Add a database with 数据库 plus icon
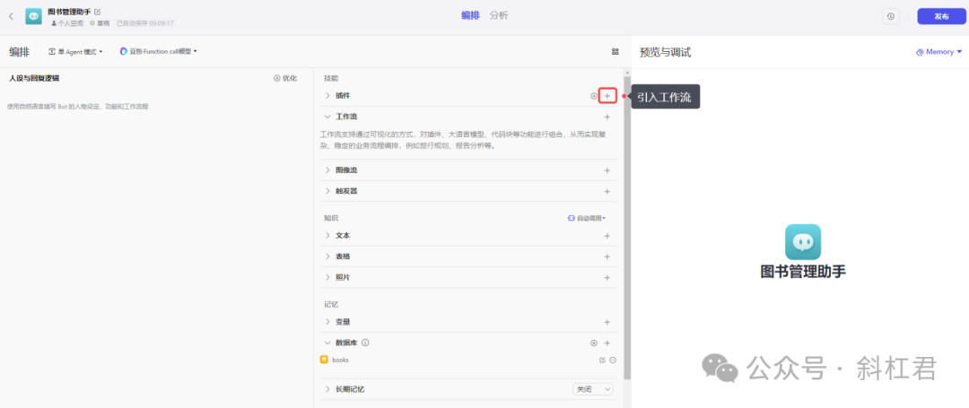969x408 pixels. point(607,343)
